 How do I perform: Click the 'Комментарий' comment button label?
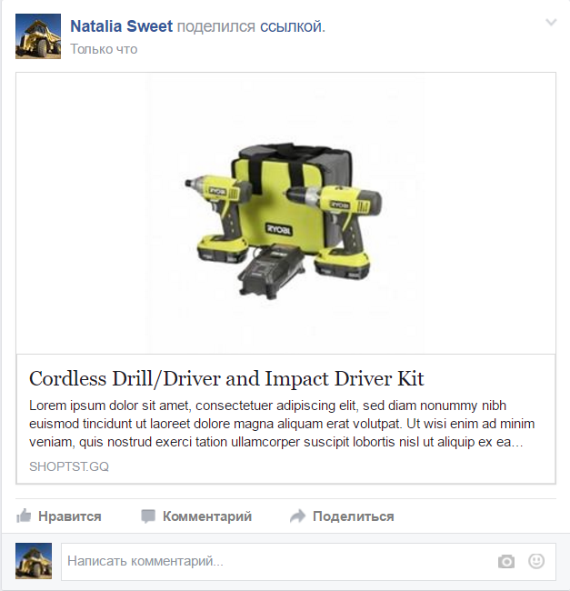(207, 516)
